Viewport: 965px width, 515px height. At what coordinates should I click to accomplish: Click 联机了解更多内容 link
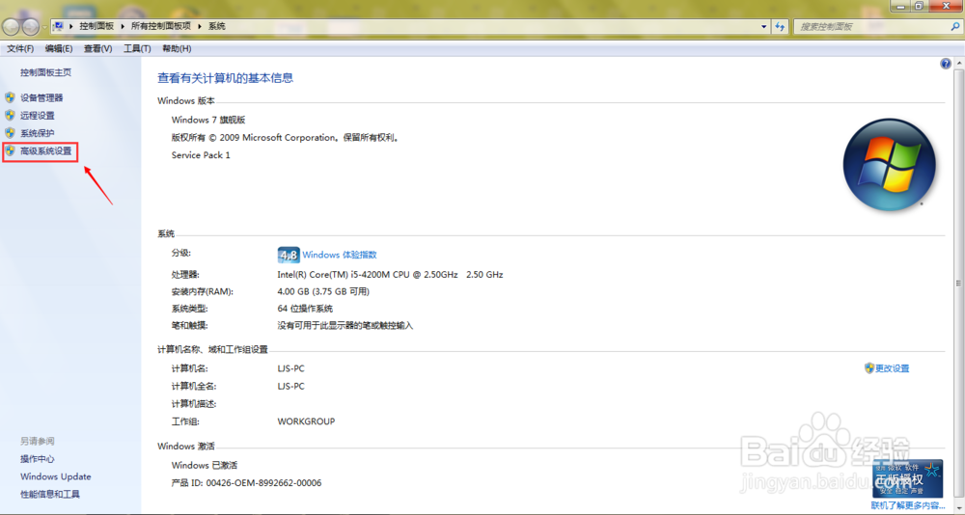coord(908,505)
